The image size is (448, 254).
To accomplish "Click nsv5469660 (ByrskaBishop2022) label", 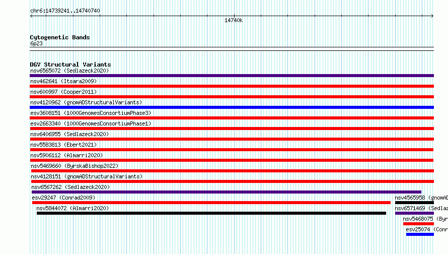I will 74,166.
